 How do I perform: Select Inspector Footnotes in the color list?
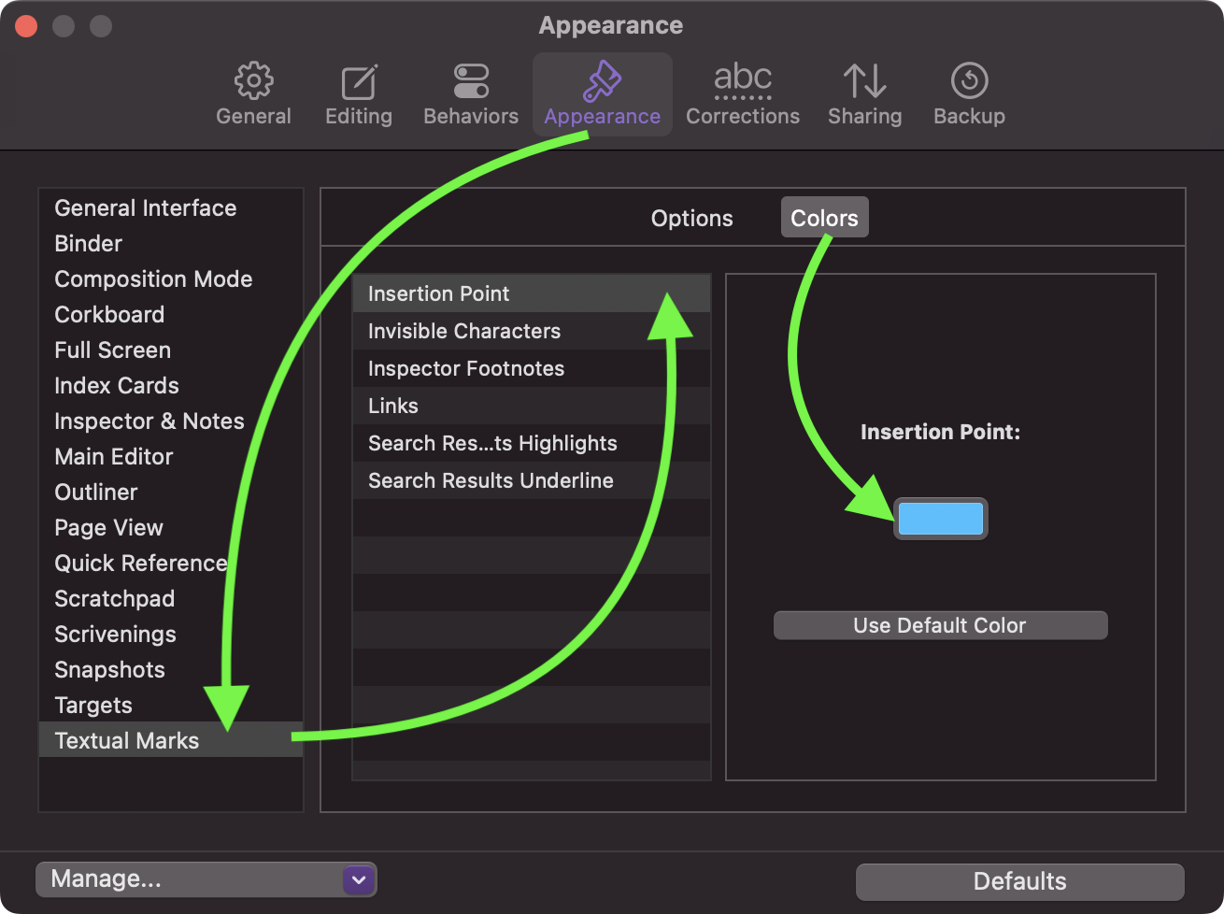532,368
